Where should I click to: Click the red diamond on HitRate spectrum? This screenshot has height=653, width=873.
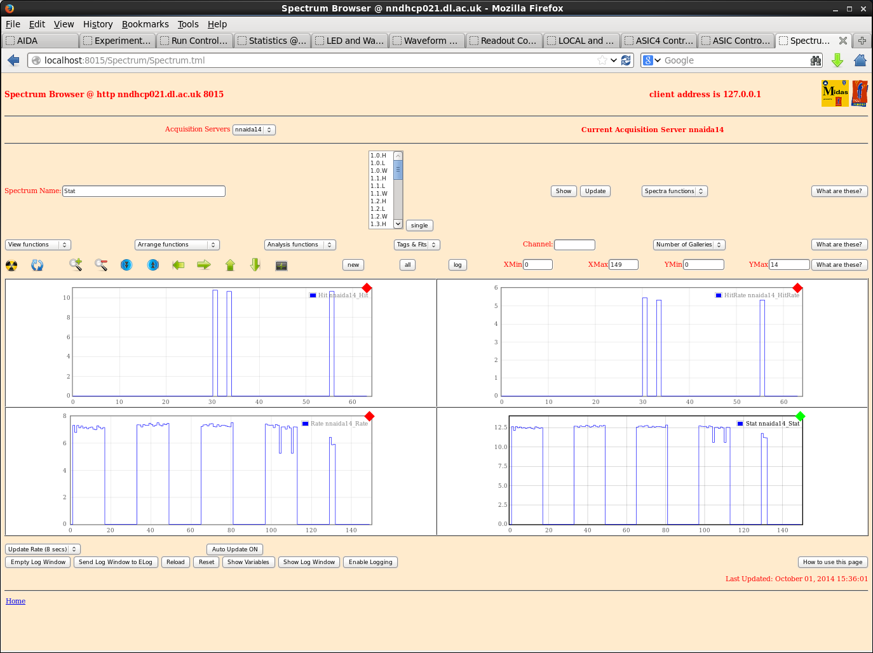tap(797, 288)
